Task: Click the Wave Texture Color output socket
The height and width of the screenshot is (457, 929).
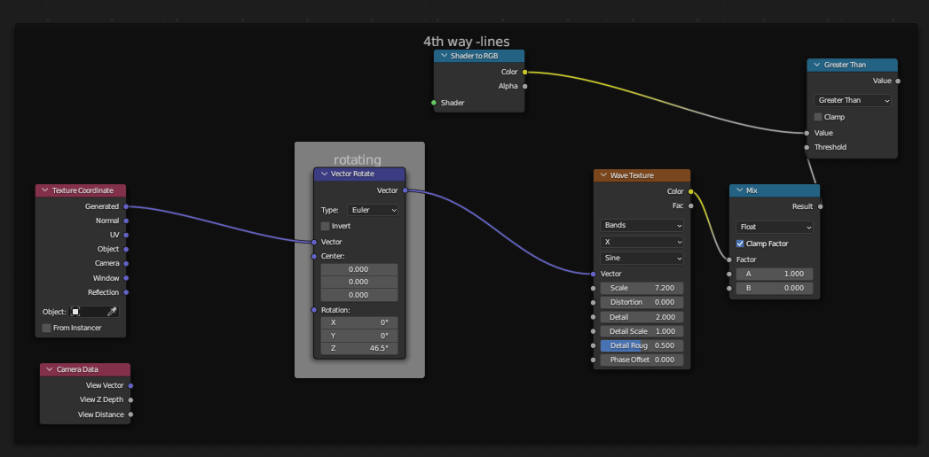Action: [691, 191]
